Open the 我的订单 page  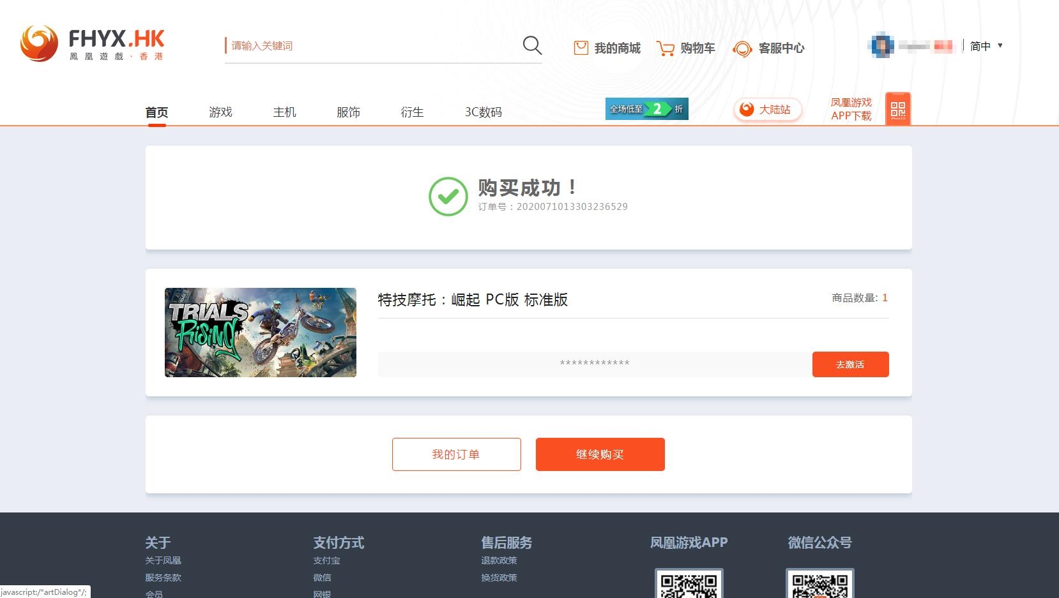pos(456,454)
